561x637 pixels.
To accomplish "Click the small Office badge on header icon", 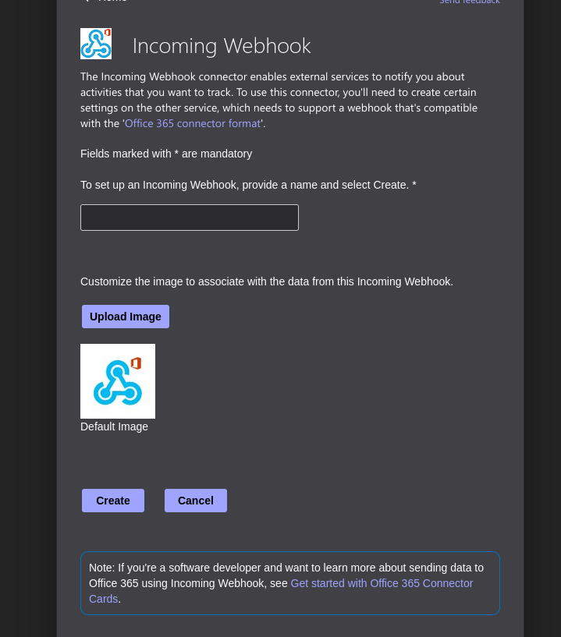I will [x=107, y=33].
